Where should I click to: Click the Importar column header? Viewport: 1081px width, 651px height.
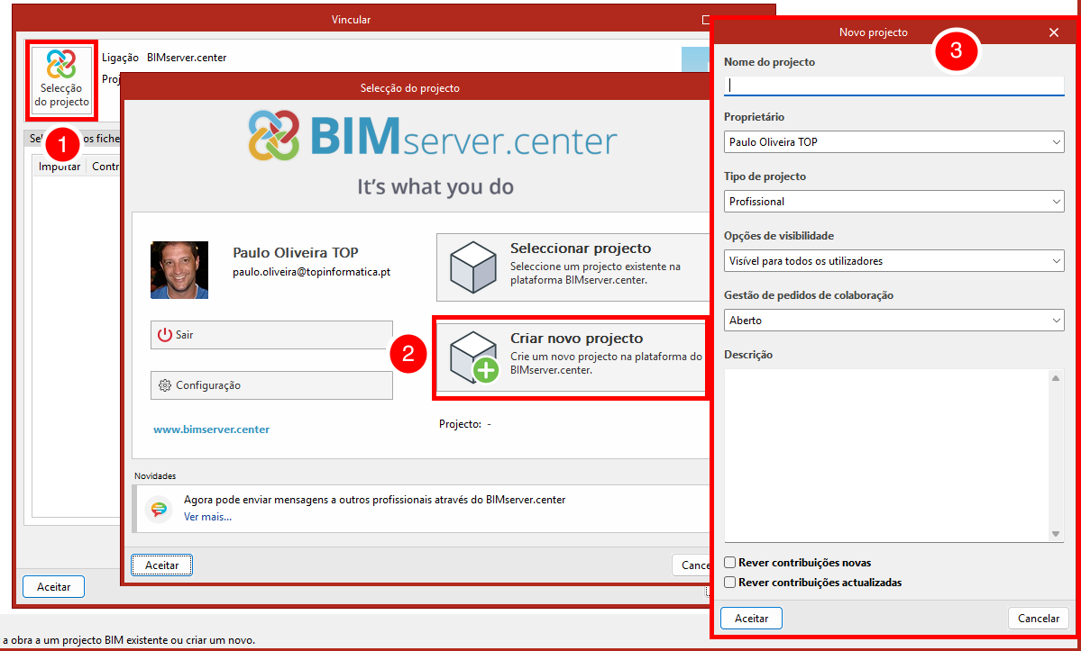tap(60, 167)
